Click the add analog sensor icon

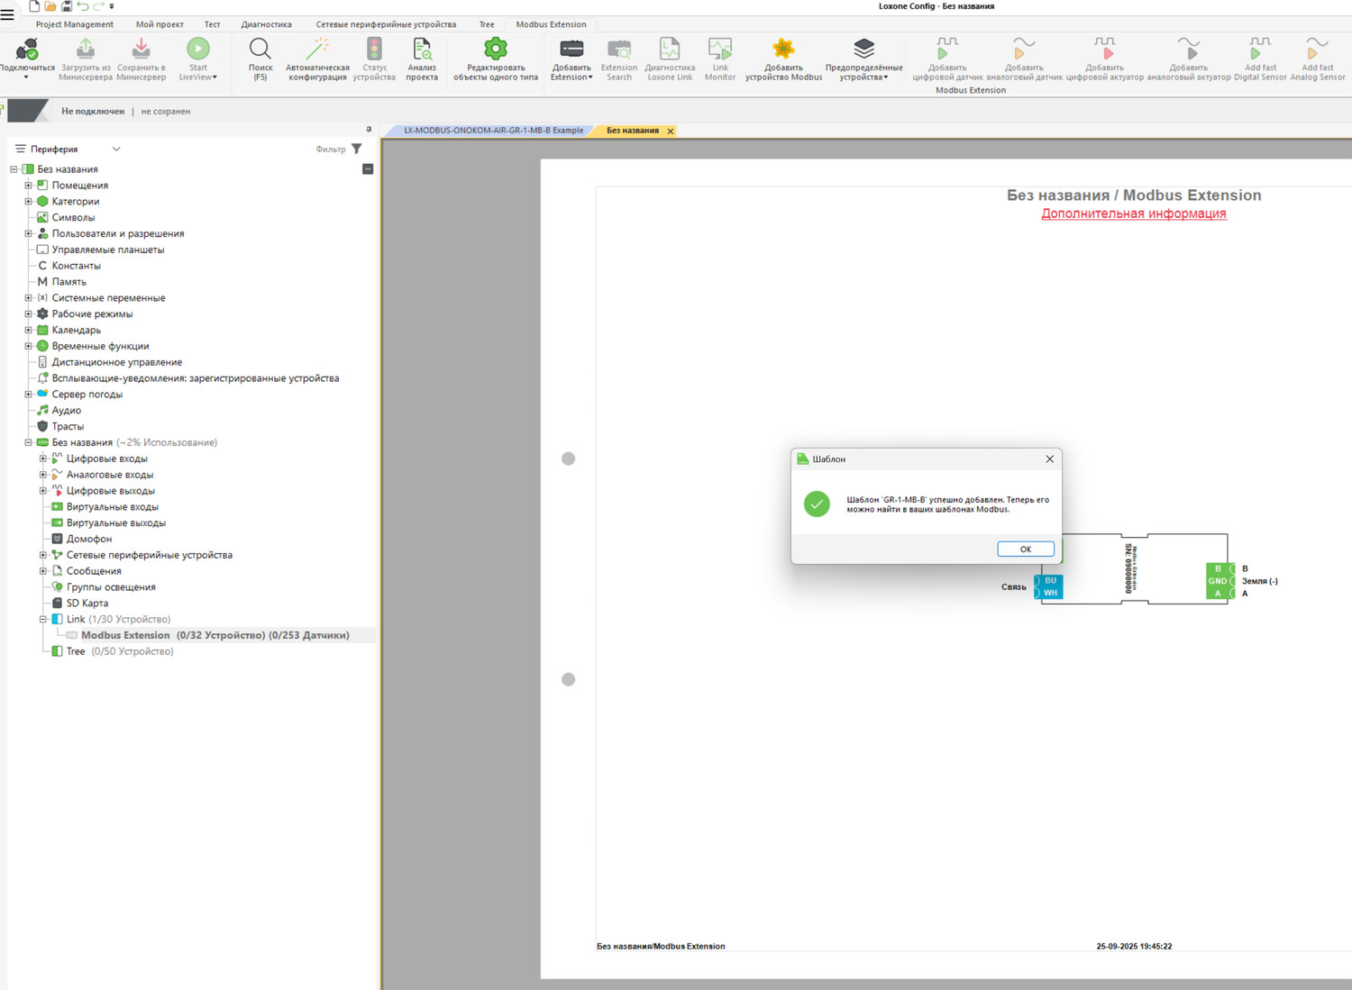click(1023, 50)
